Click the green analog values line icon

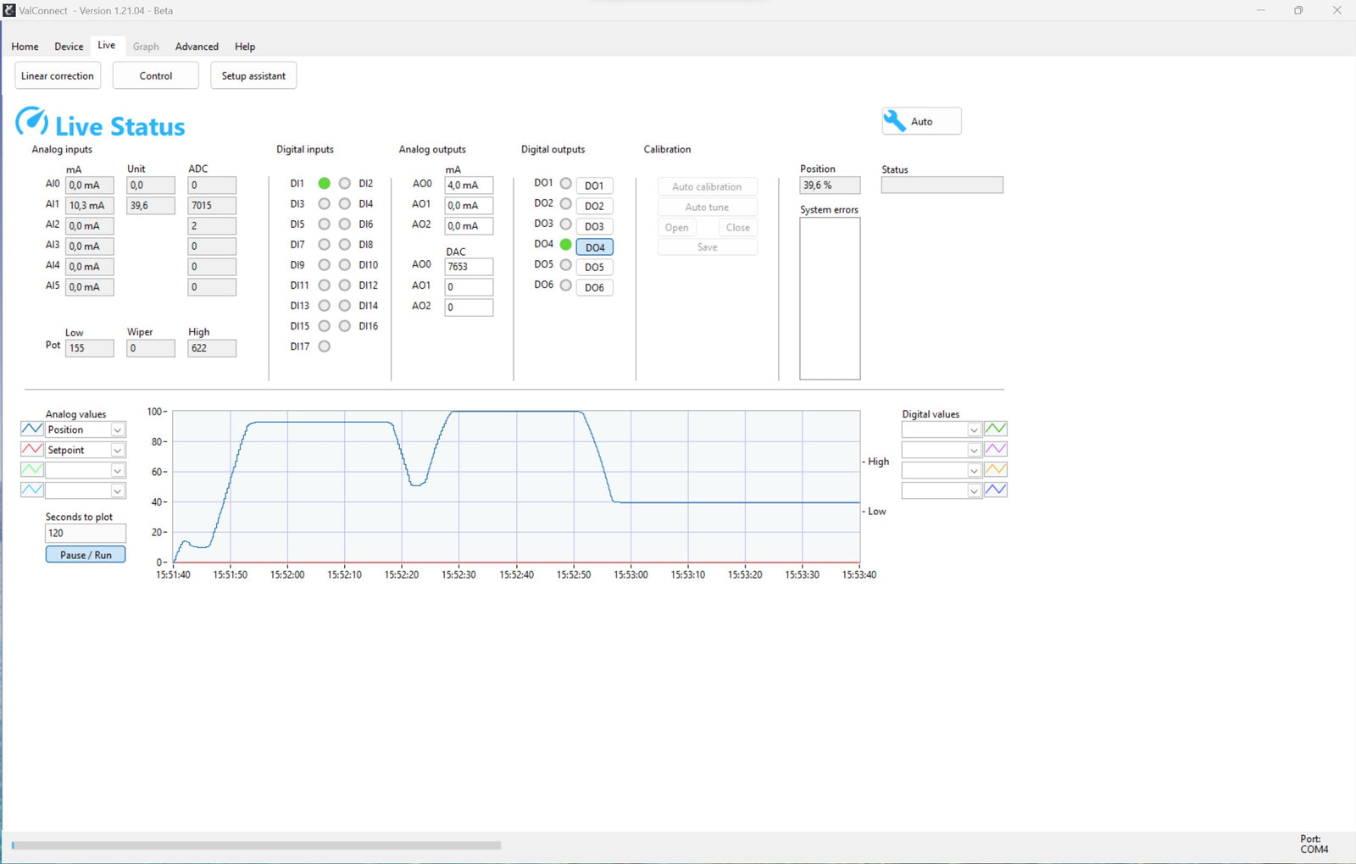pyautogui.click(x=31, y=470)
